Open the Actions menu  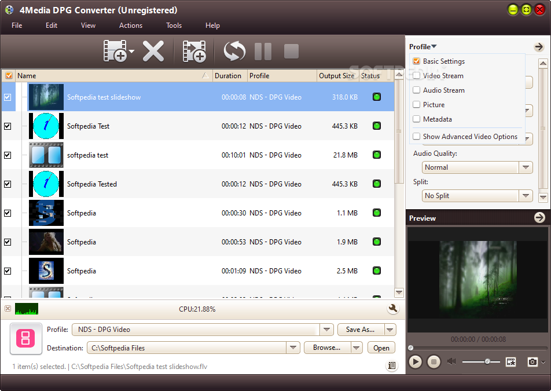pyautogui.click(x=131, y=25)
